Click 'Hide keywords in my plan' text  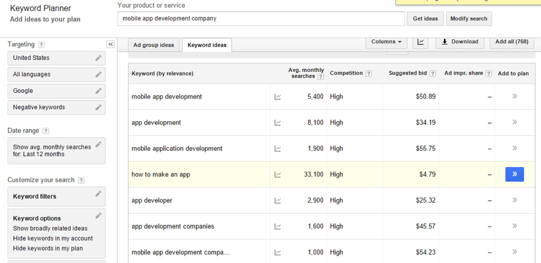coord(48,248)
